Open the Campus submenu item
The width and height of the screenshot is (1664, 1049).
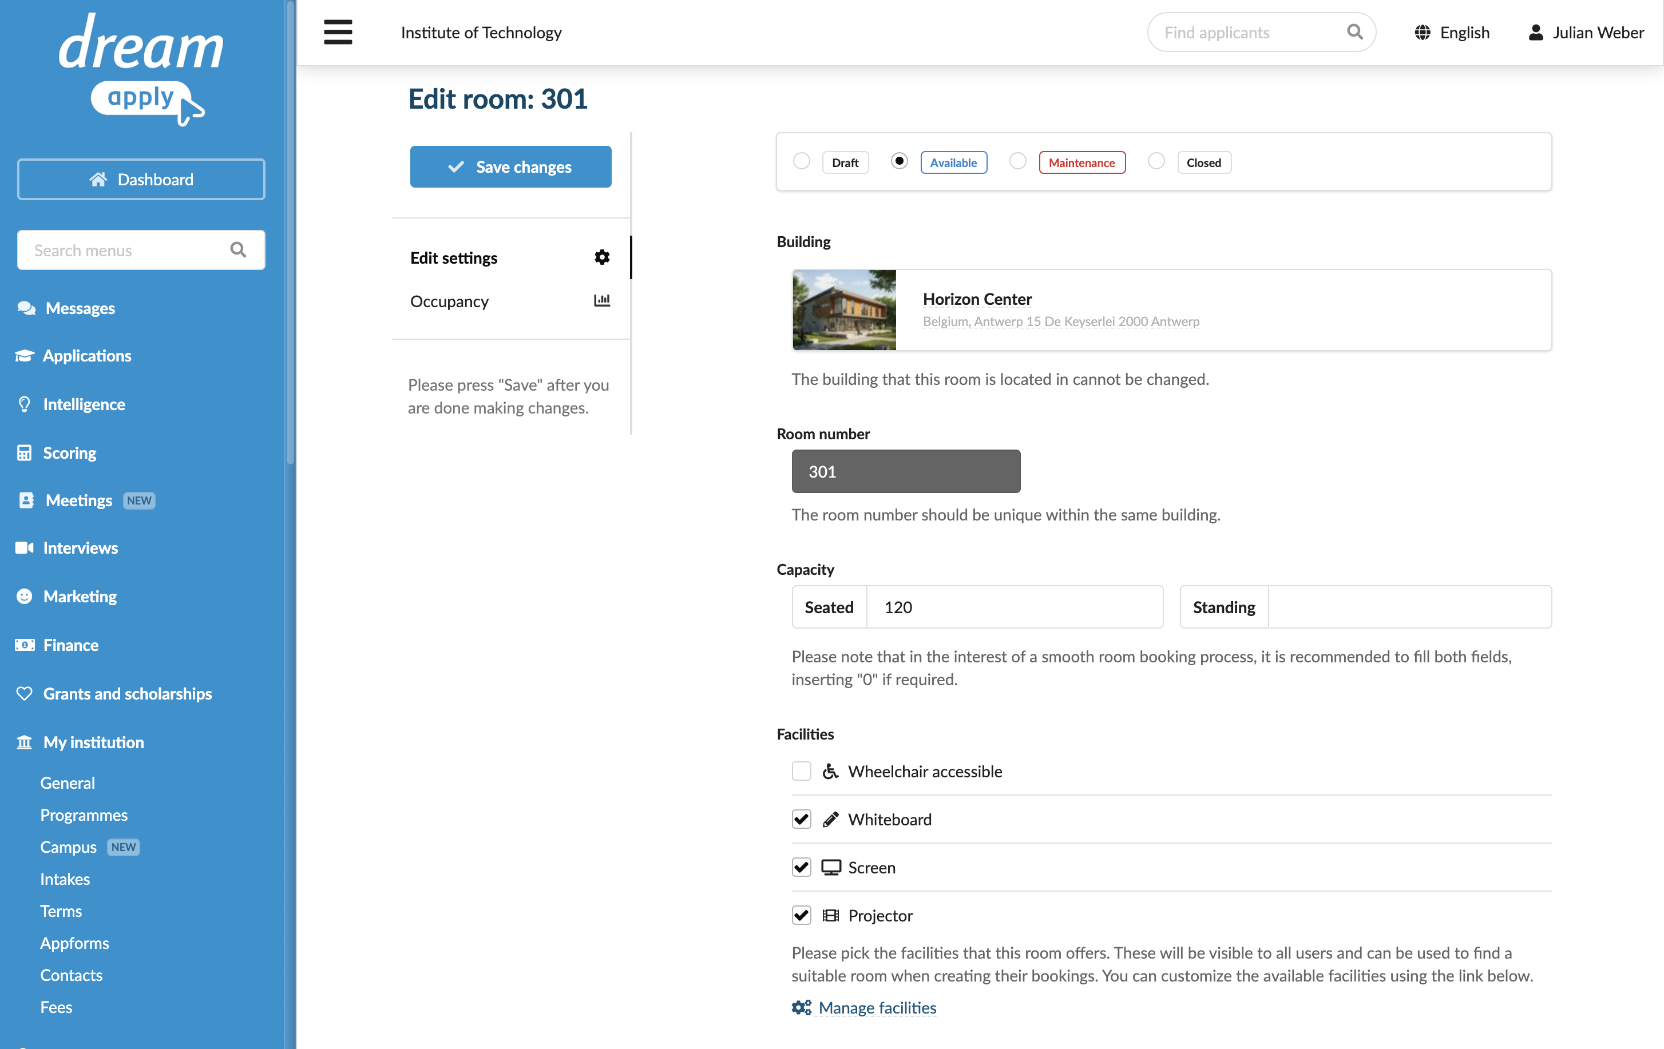click(x=69, y=847)
